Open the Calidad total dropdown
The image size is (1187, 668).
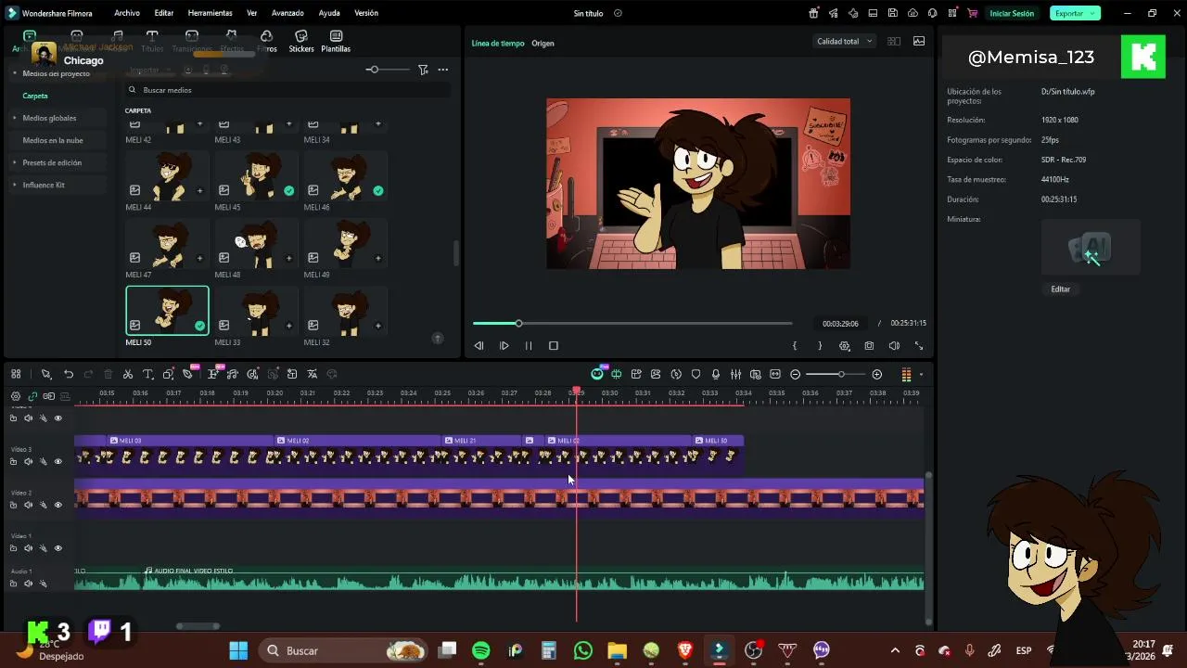pyautogui.click(x=844, y=41)
